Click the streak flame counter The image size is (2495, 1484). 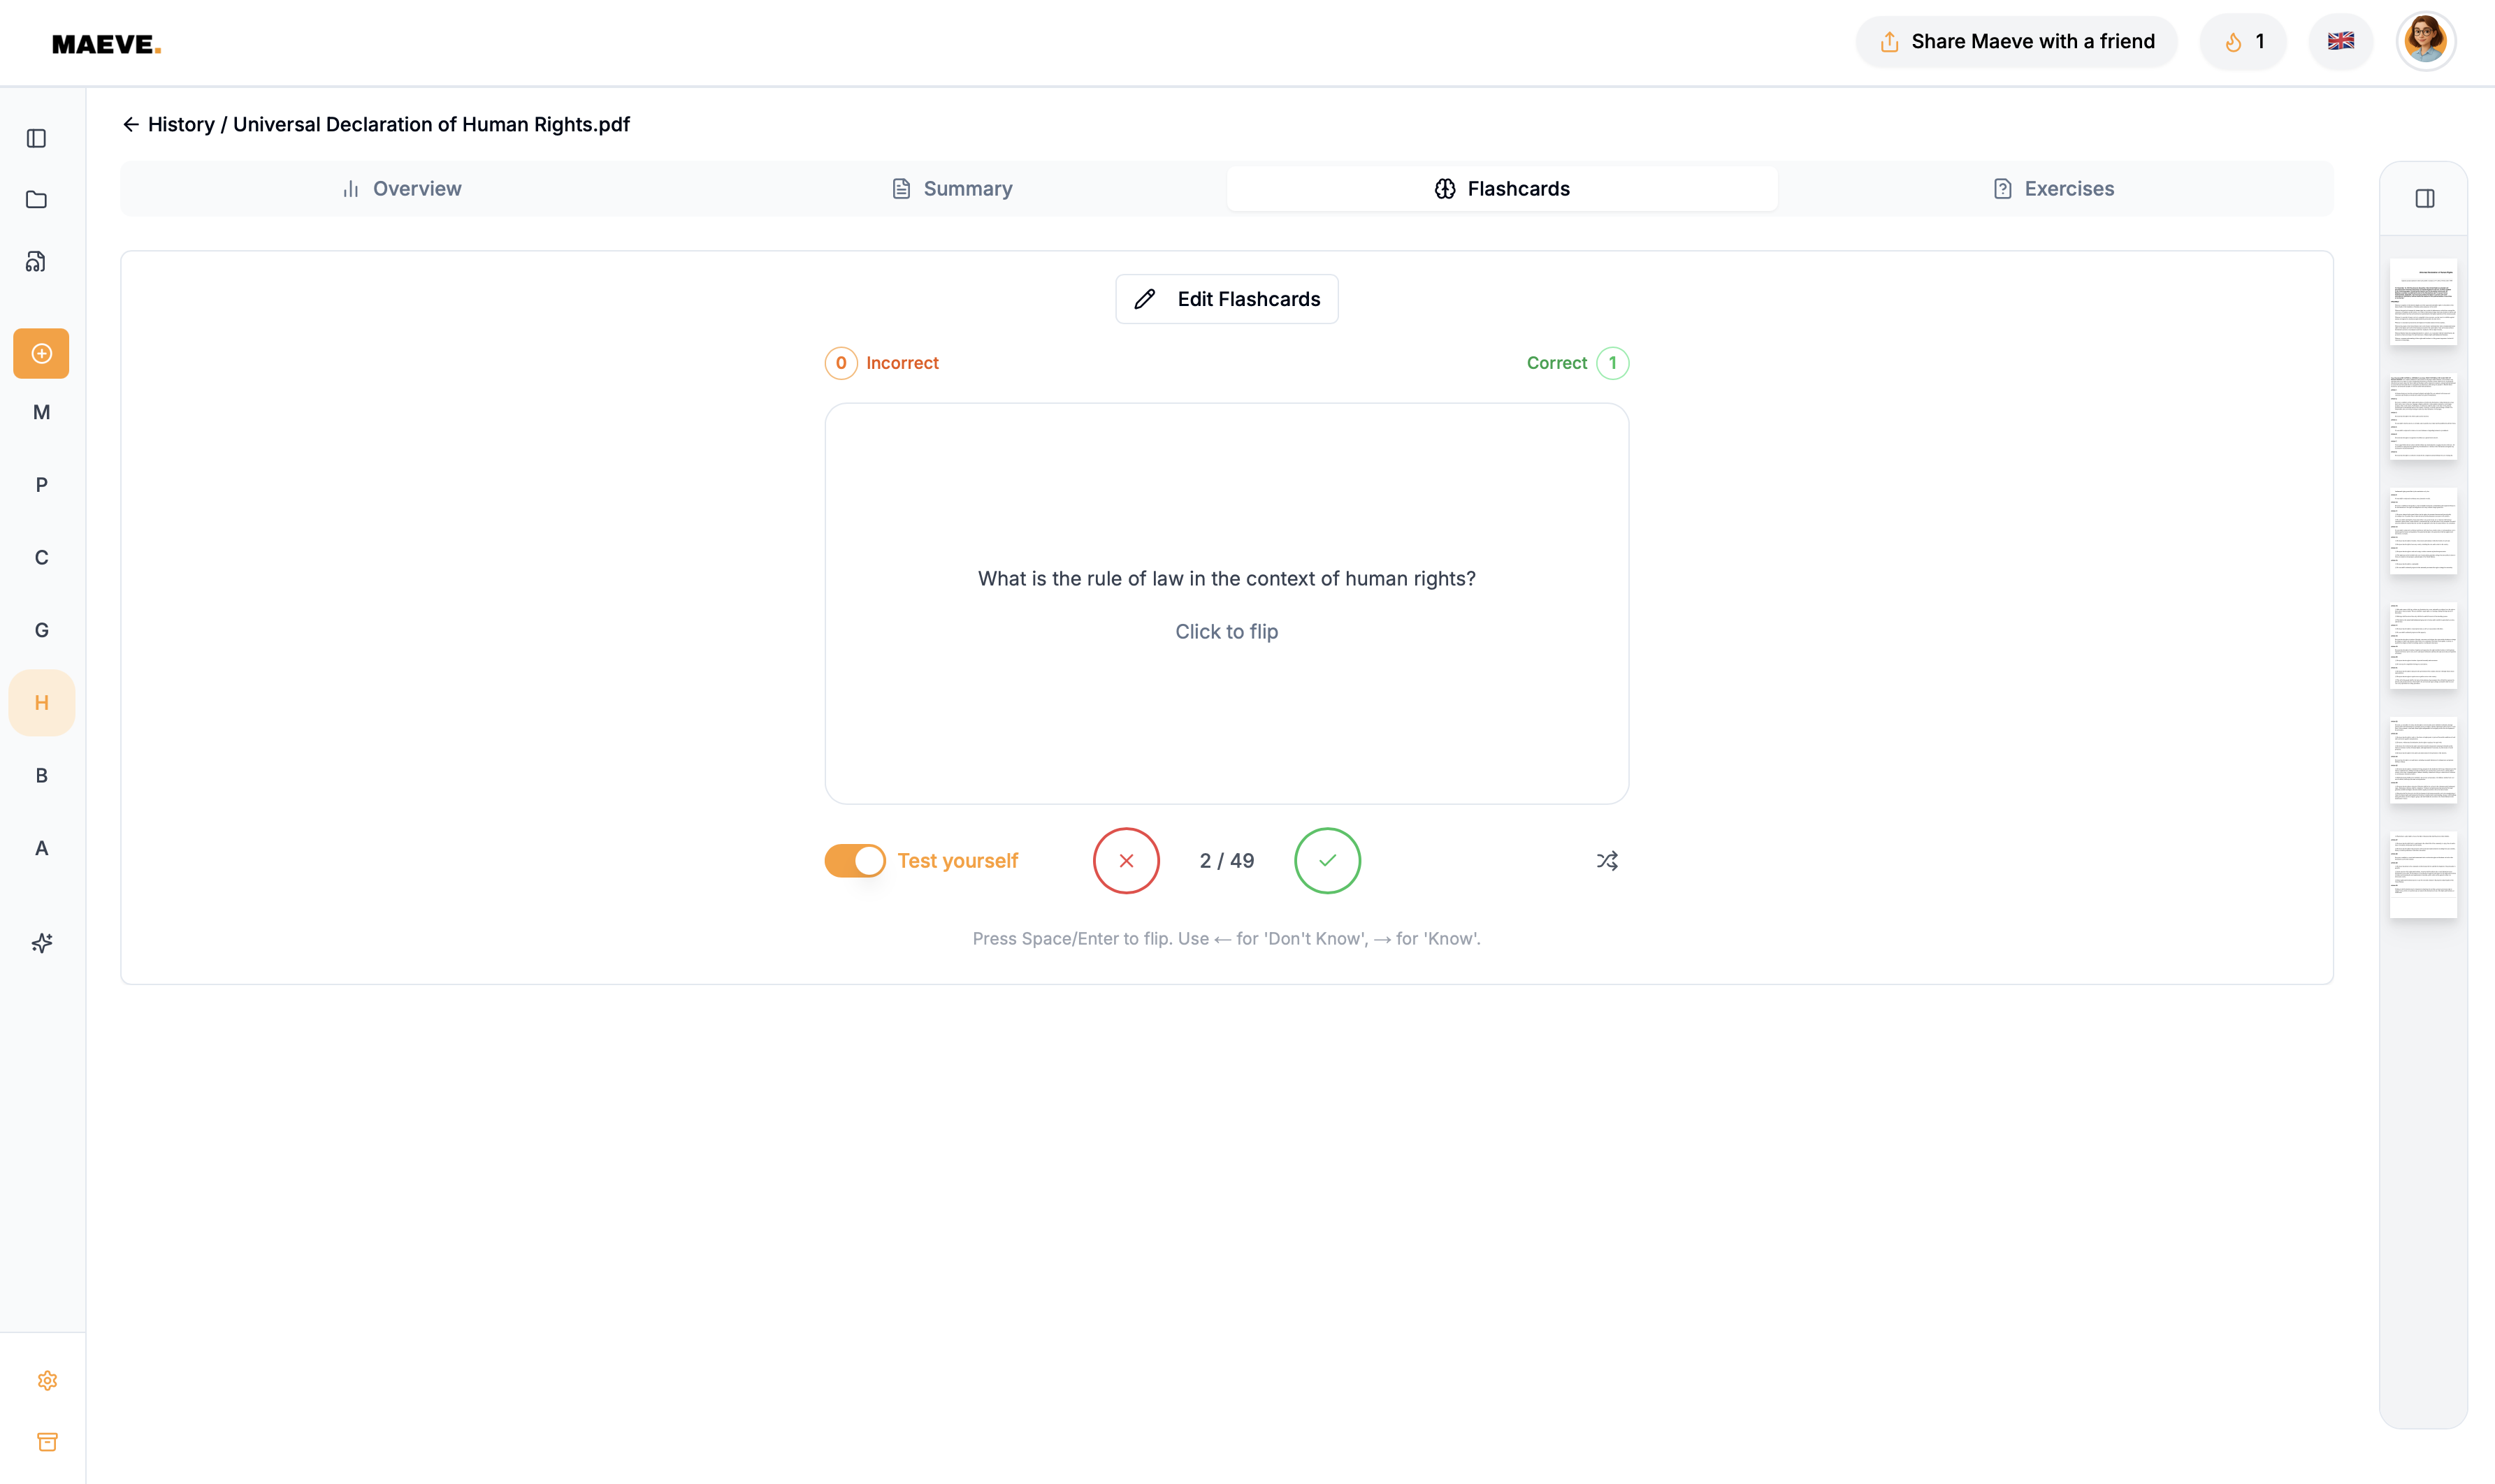pos(2243,41)
